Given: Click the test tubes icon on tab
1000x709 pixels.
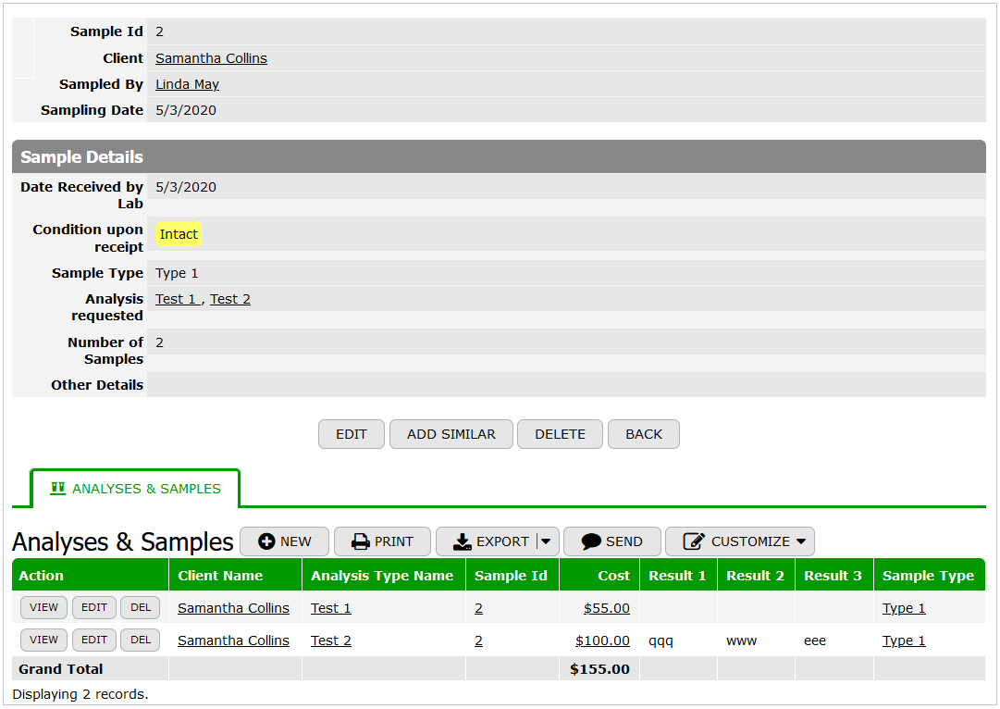Looking at the screenshot, I should coord(57,488).
